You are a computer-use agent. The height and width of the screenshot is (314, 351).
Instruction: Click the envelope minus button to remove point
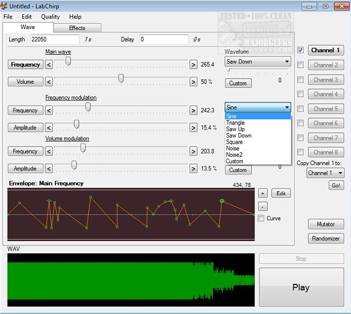pyautogui.click(x=262, y=207)
